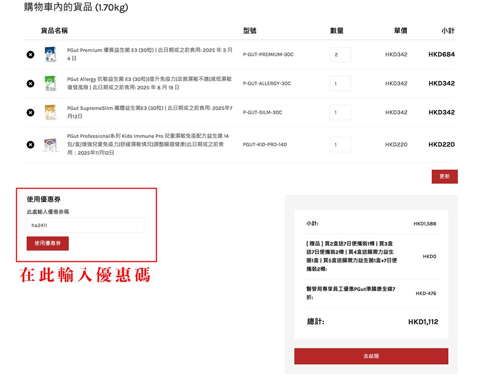The width and height of the screenshot is (481, 378).
Task: Proceed to checkout via 去結賬 button
Action: [x=371, y=357]
